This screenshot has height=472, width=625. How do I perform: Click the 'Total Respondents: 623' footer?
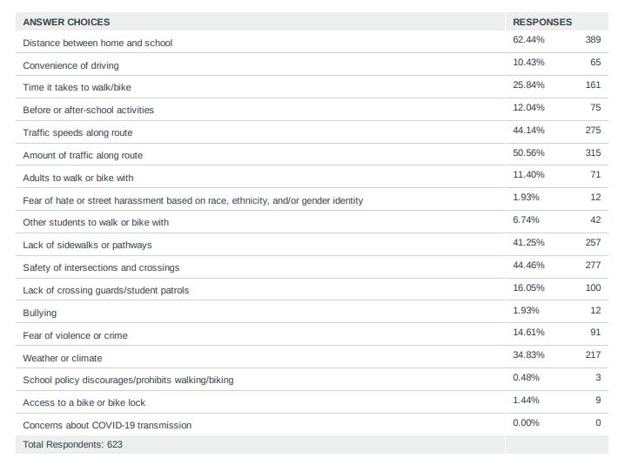point(72,444)
